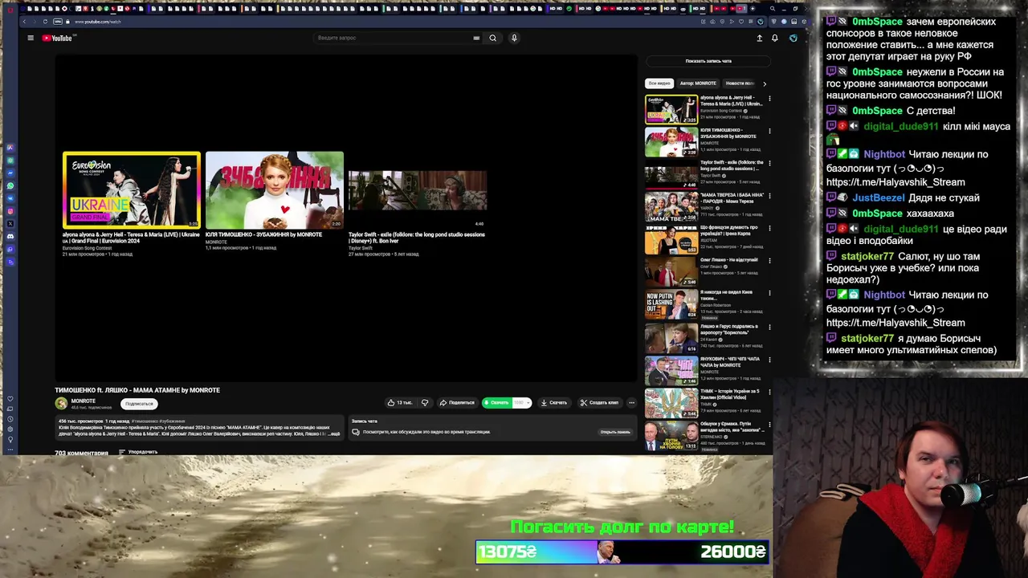Open sidebar ЮЛЯ ТИМОШЕНКО ЗУБАЖИННЯ video

(x=671, y=142)
